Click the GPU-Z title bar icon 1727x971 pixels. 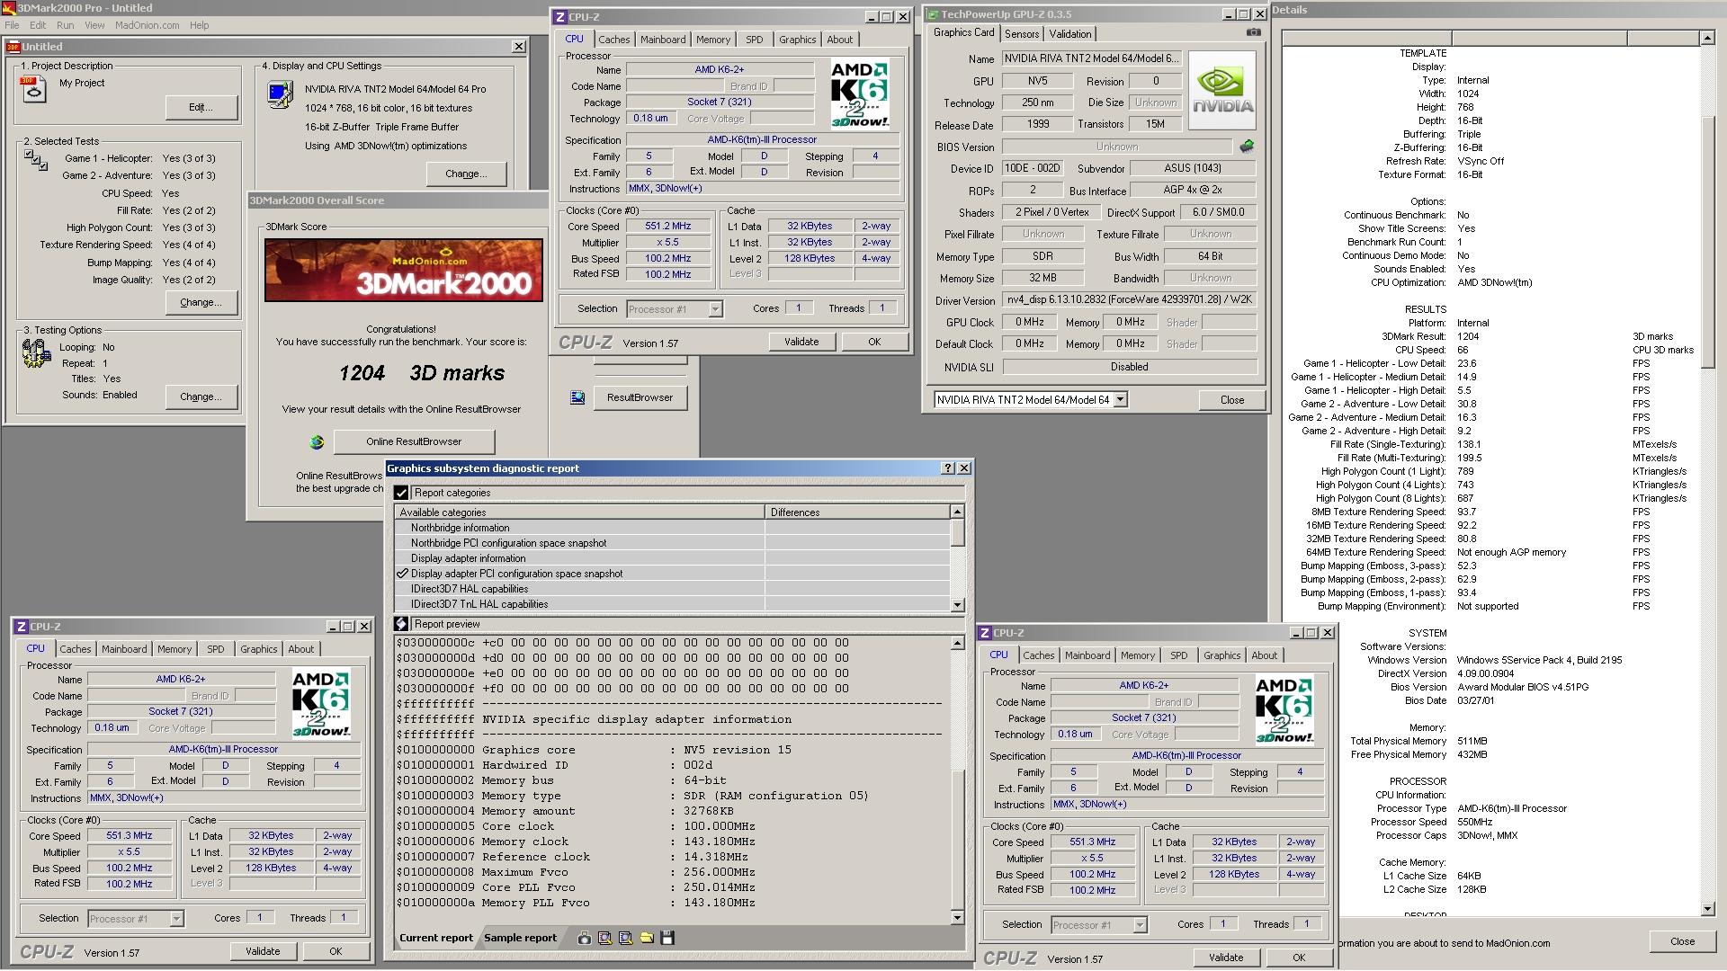pyautogui.click(x=933, y=14)
